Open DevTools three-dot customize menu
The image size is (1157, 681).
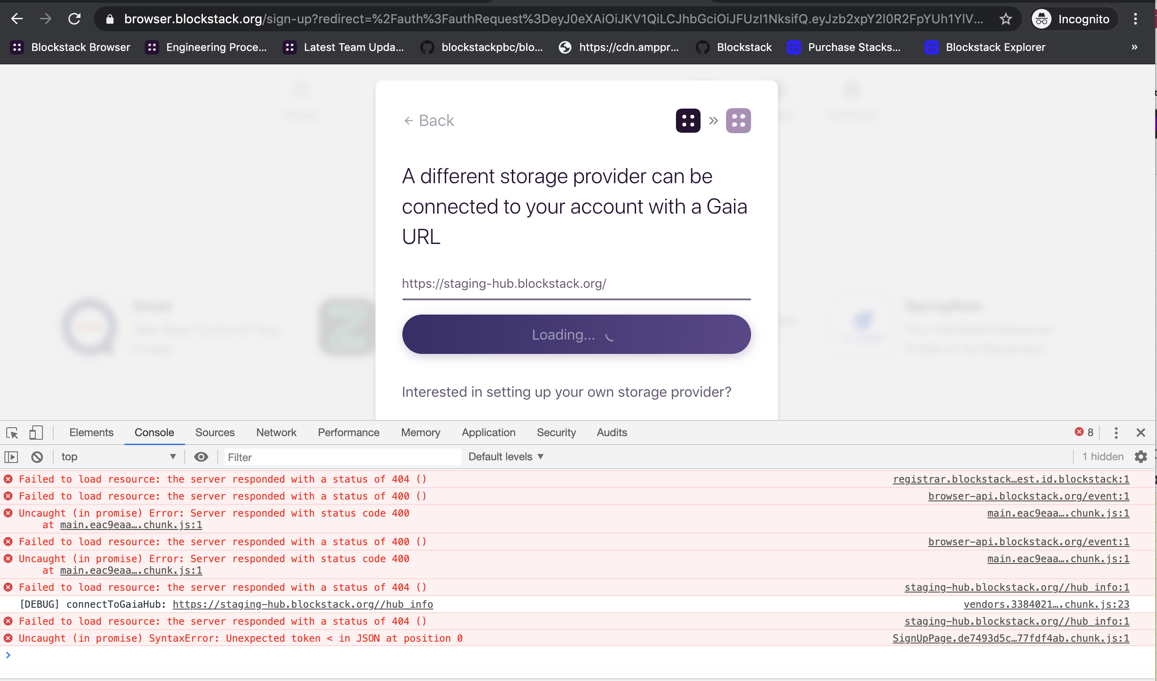(x=1116, y=432)
